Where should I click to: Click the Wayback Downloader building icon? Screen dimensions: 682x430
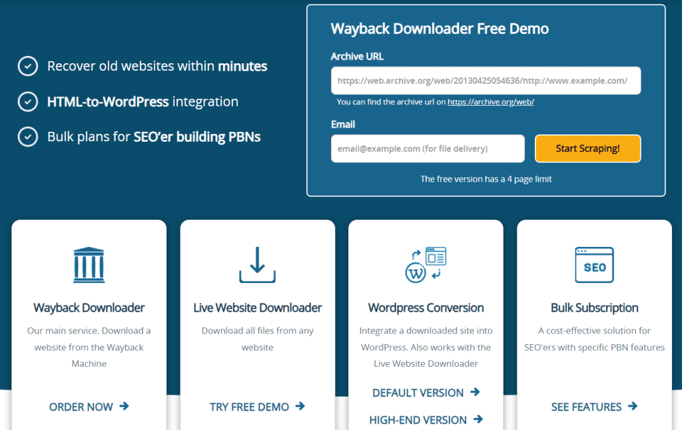(89, 265)
